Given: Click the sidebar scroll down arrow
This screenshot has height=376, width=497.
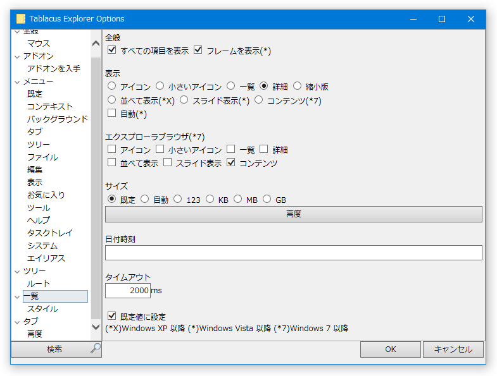Looking at the screenshot, I should click(96, 327).
